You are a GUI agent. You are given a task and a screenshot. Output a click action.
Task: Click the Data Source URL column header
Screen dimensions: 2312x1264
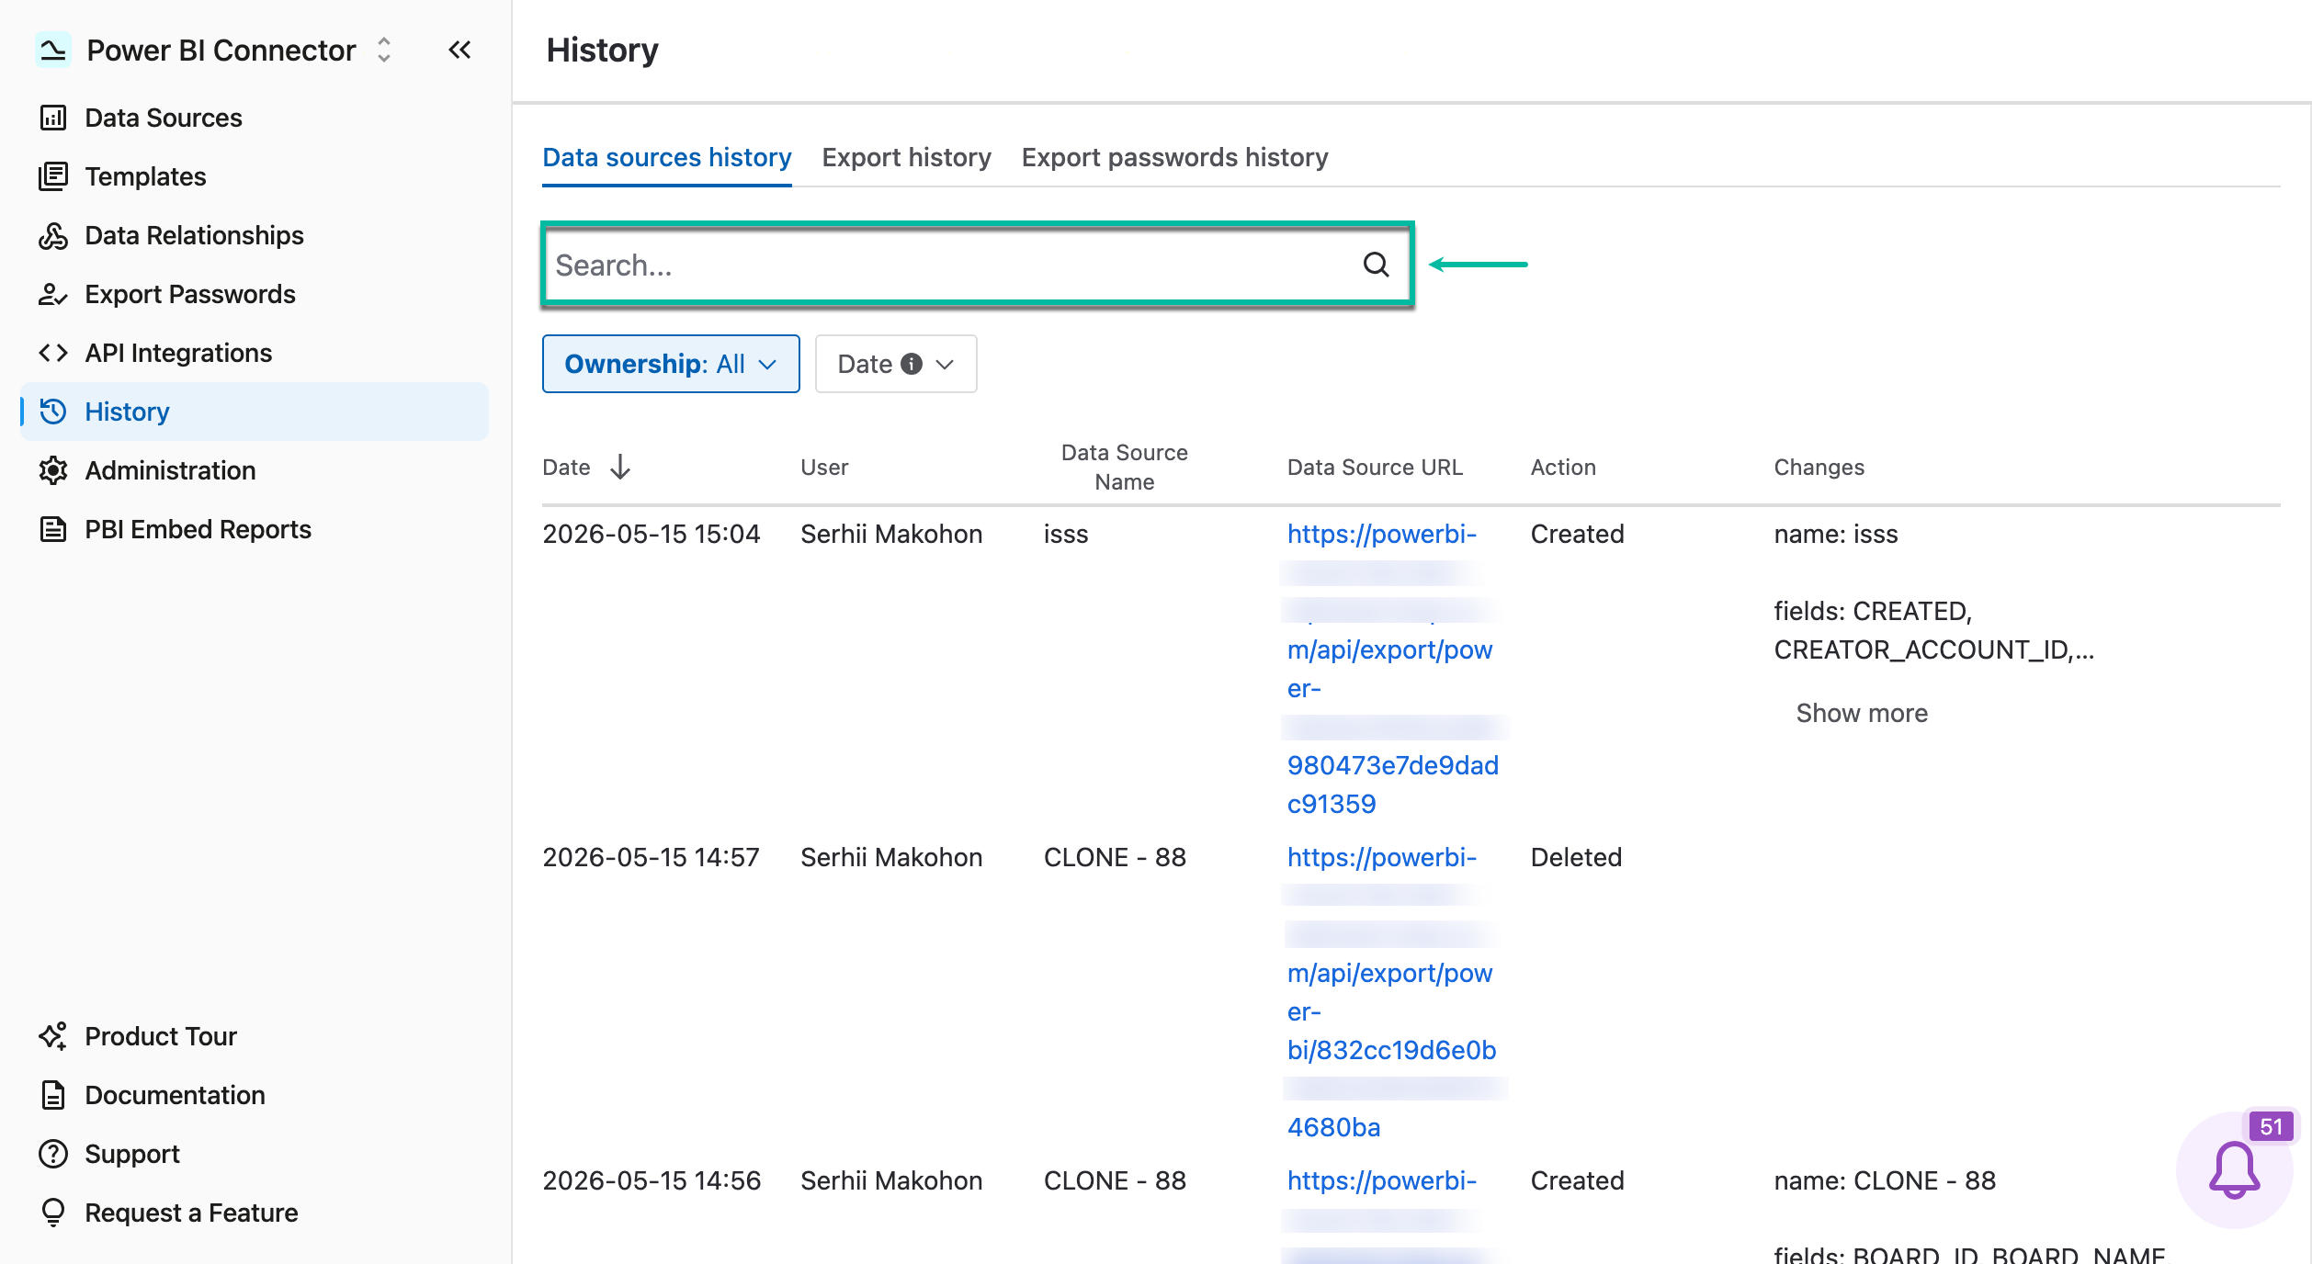(1375, 467)
